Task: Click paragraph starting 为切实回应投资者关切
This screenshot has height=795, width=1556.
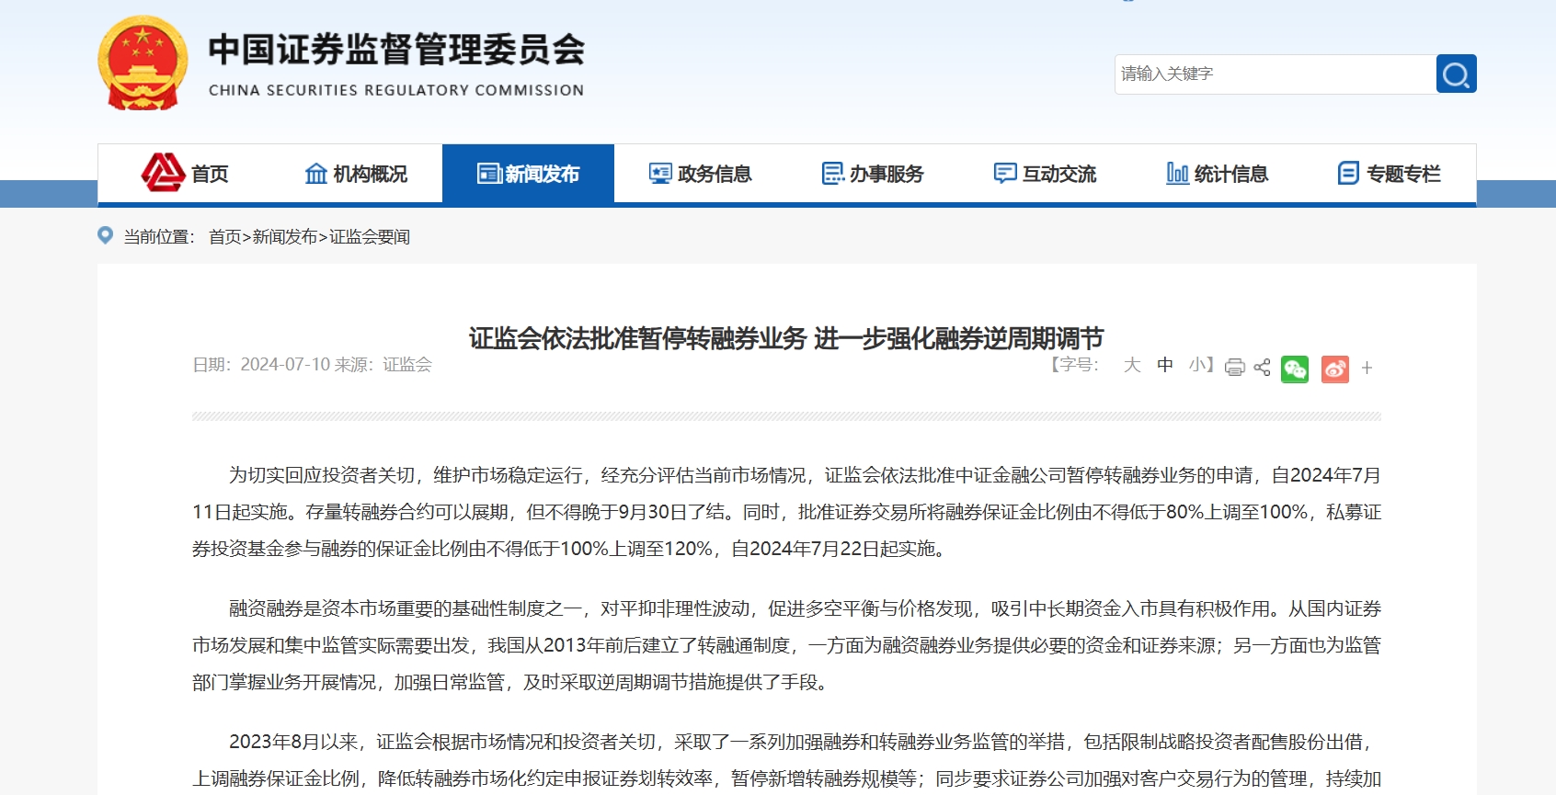Action: point(786,512)
